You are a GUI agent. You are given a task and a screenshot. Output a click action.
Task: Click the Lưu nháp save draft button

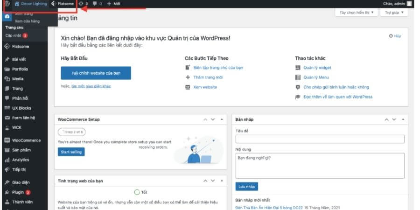247,186
